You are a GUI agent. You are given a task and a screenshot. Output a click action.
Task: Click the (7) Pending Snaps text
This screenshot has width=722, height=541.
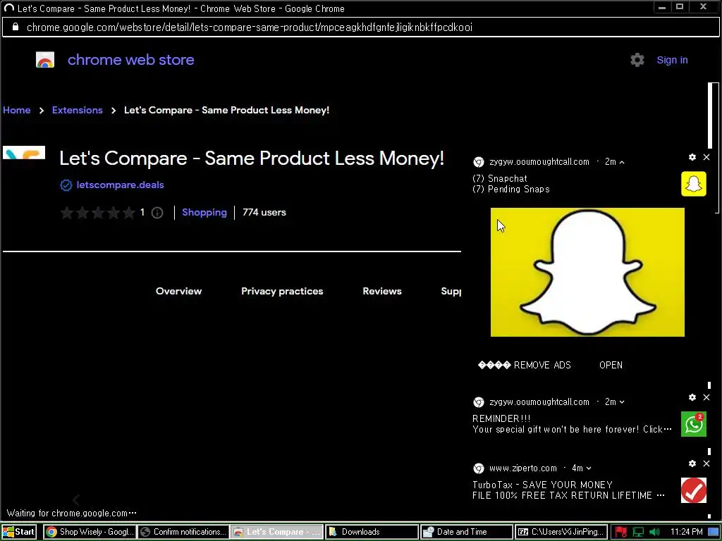tap(511, 189)
